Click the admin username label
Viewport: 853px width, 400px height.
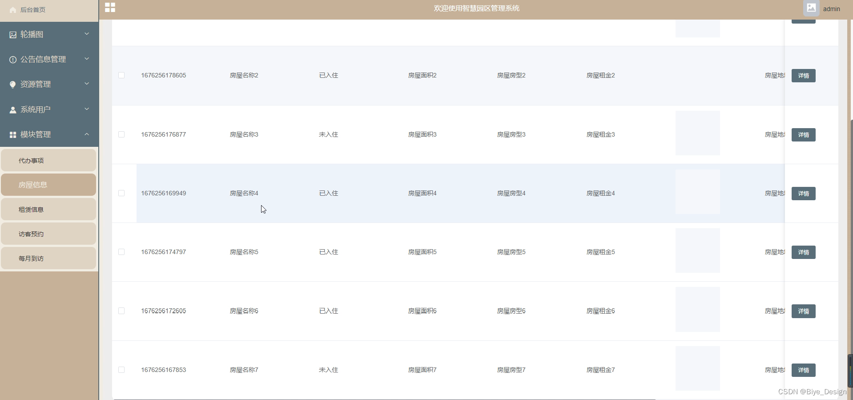[831, 9]
